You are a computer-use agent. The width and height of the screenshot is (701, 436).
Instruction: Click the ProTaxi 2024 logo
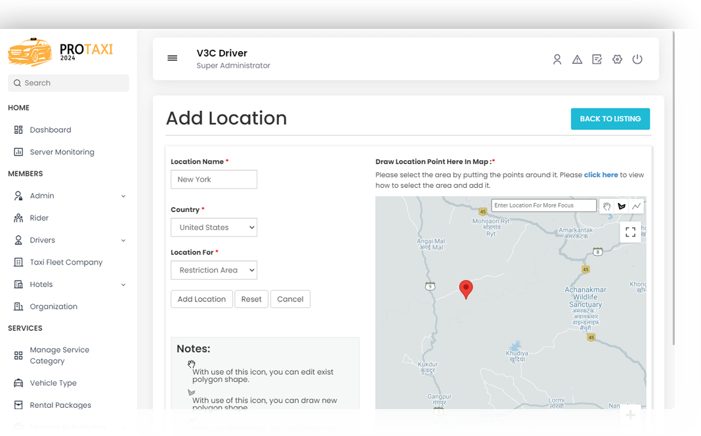61,53
